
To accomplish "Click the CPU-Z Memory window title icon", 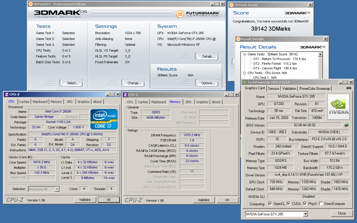I will [x=125, y=94].
